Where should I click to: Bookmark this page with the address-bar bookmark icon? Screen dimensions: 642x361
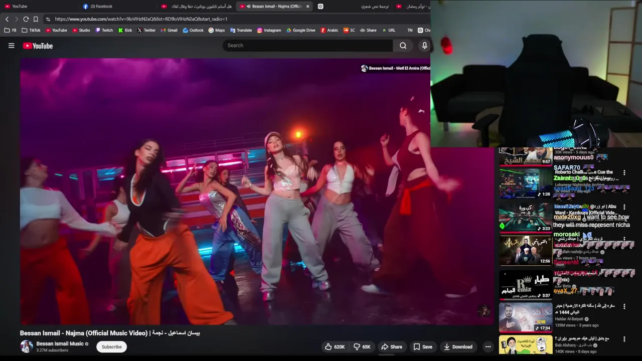pos(36,19)
